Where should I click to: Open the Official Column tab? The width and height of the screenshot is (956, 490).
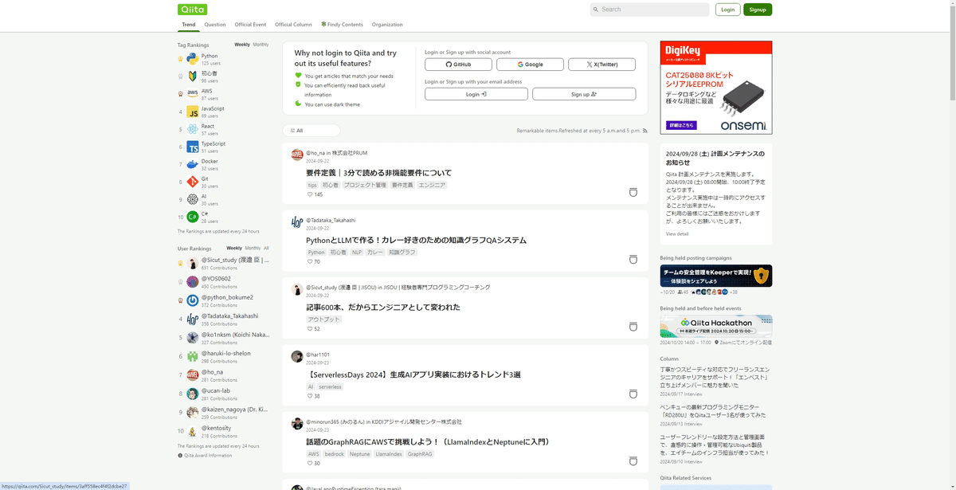(293, 25)
